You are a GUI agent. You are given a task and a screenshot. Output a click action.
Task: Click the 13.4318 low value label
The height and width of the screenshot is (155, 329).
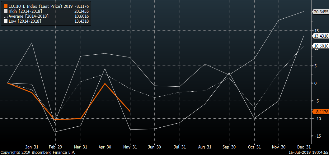click(x=320, y=36)
